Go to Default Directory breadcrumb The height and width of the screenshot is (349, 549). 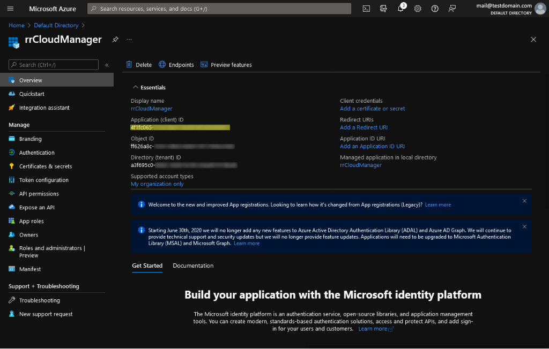(56, 25)
